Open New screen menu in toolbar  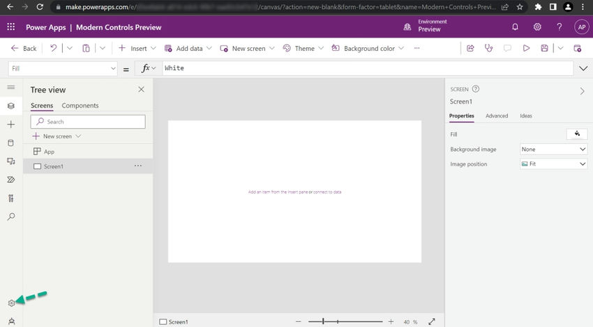point(247,48)
